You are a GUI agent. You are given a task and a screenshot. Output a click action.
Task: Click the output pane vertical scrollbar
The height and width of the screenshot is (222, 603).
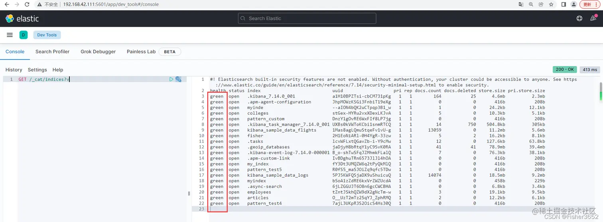click(x=601, y=92)
